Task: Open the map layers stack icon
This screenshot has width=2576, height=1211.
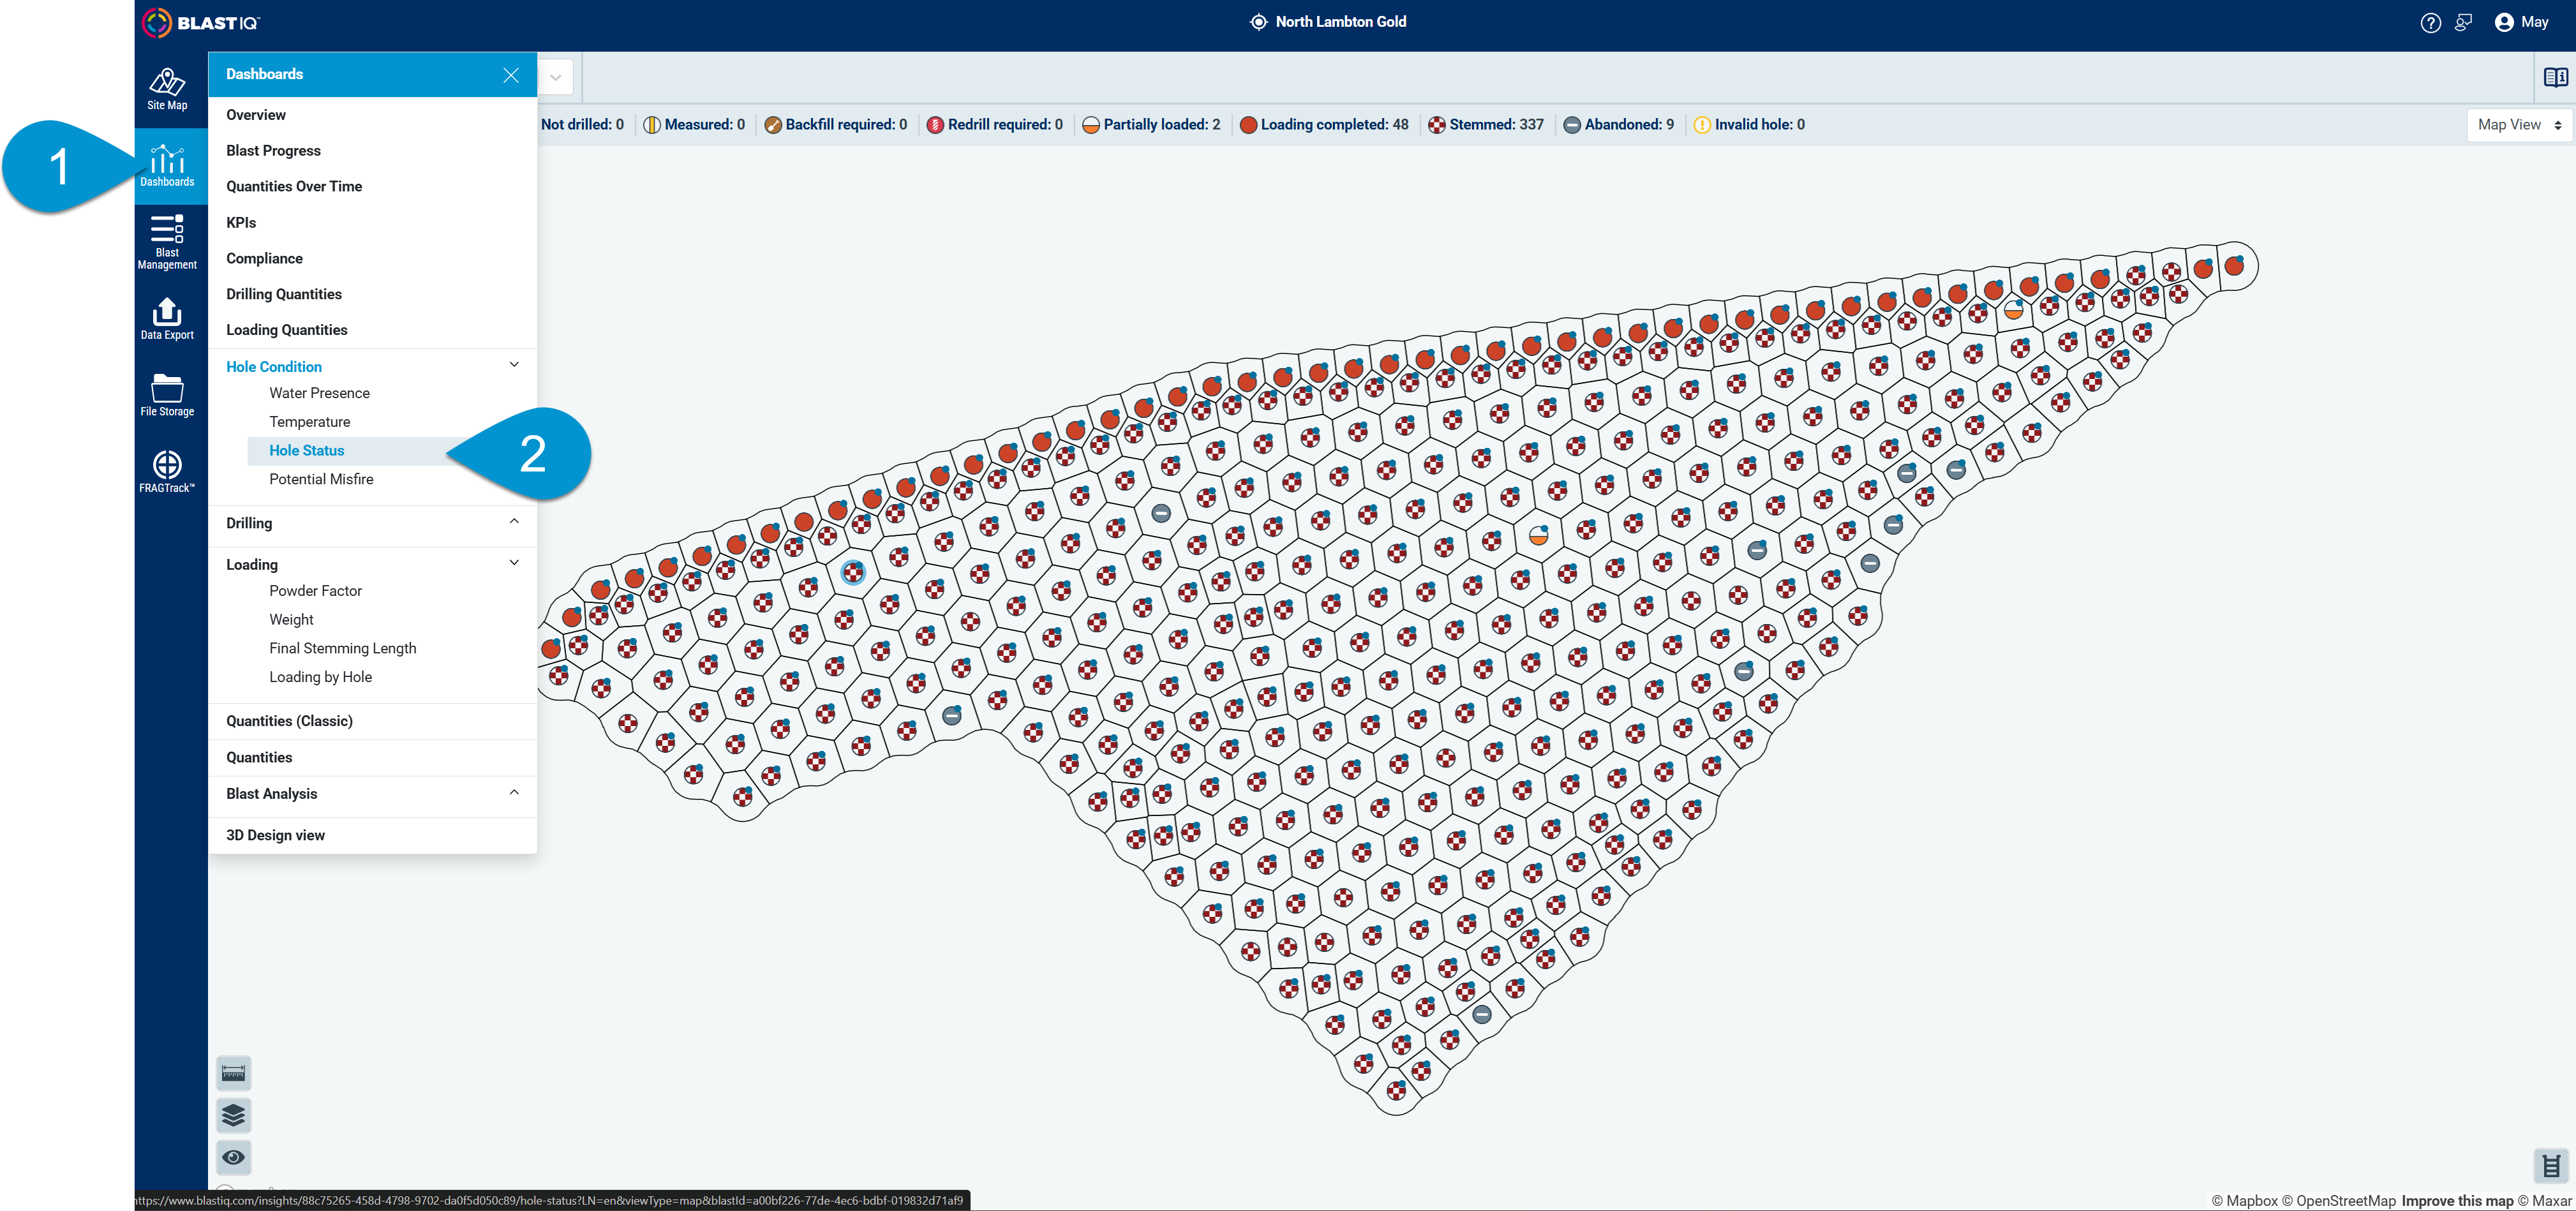Action: click(233, 1115)
